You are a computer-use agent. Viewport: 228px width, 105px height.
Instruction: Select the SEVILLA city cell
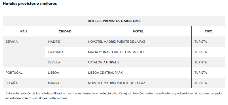click(x=54, y=62)
